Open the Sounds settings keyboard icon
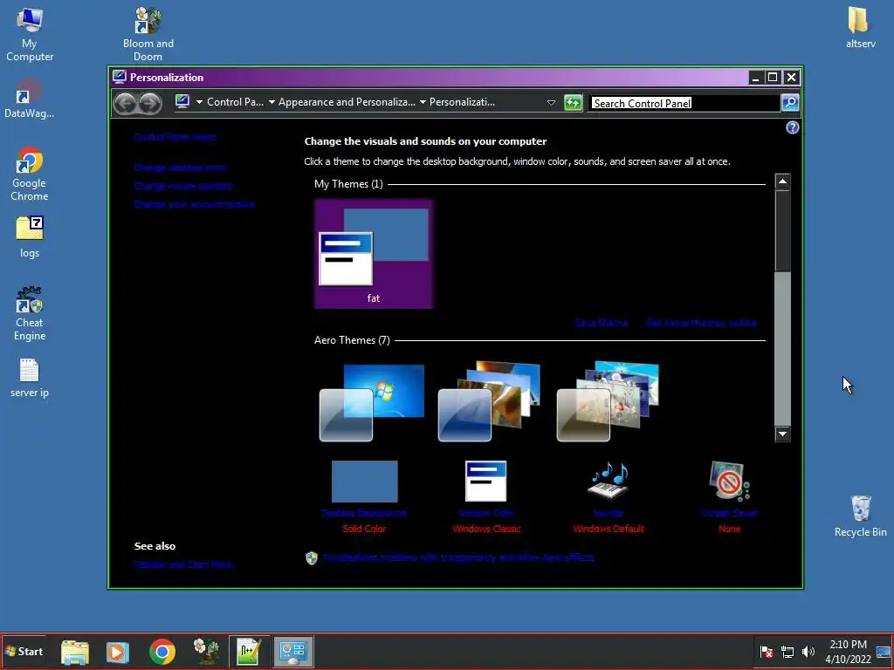The width and height of the screenshot is (894, 670). pyautogui.click(x=609, y=481)
